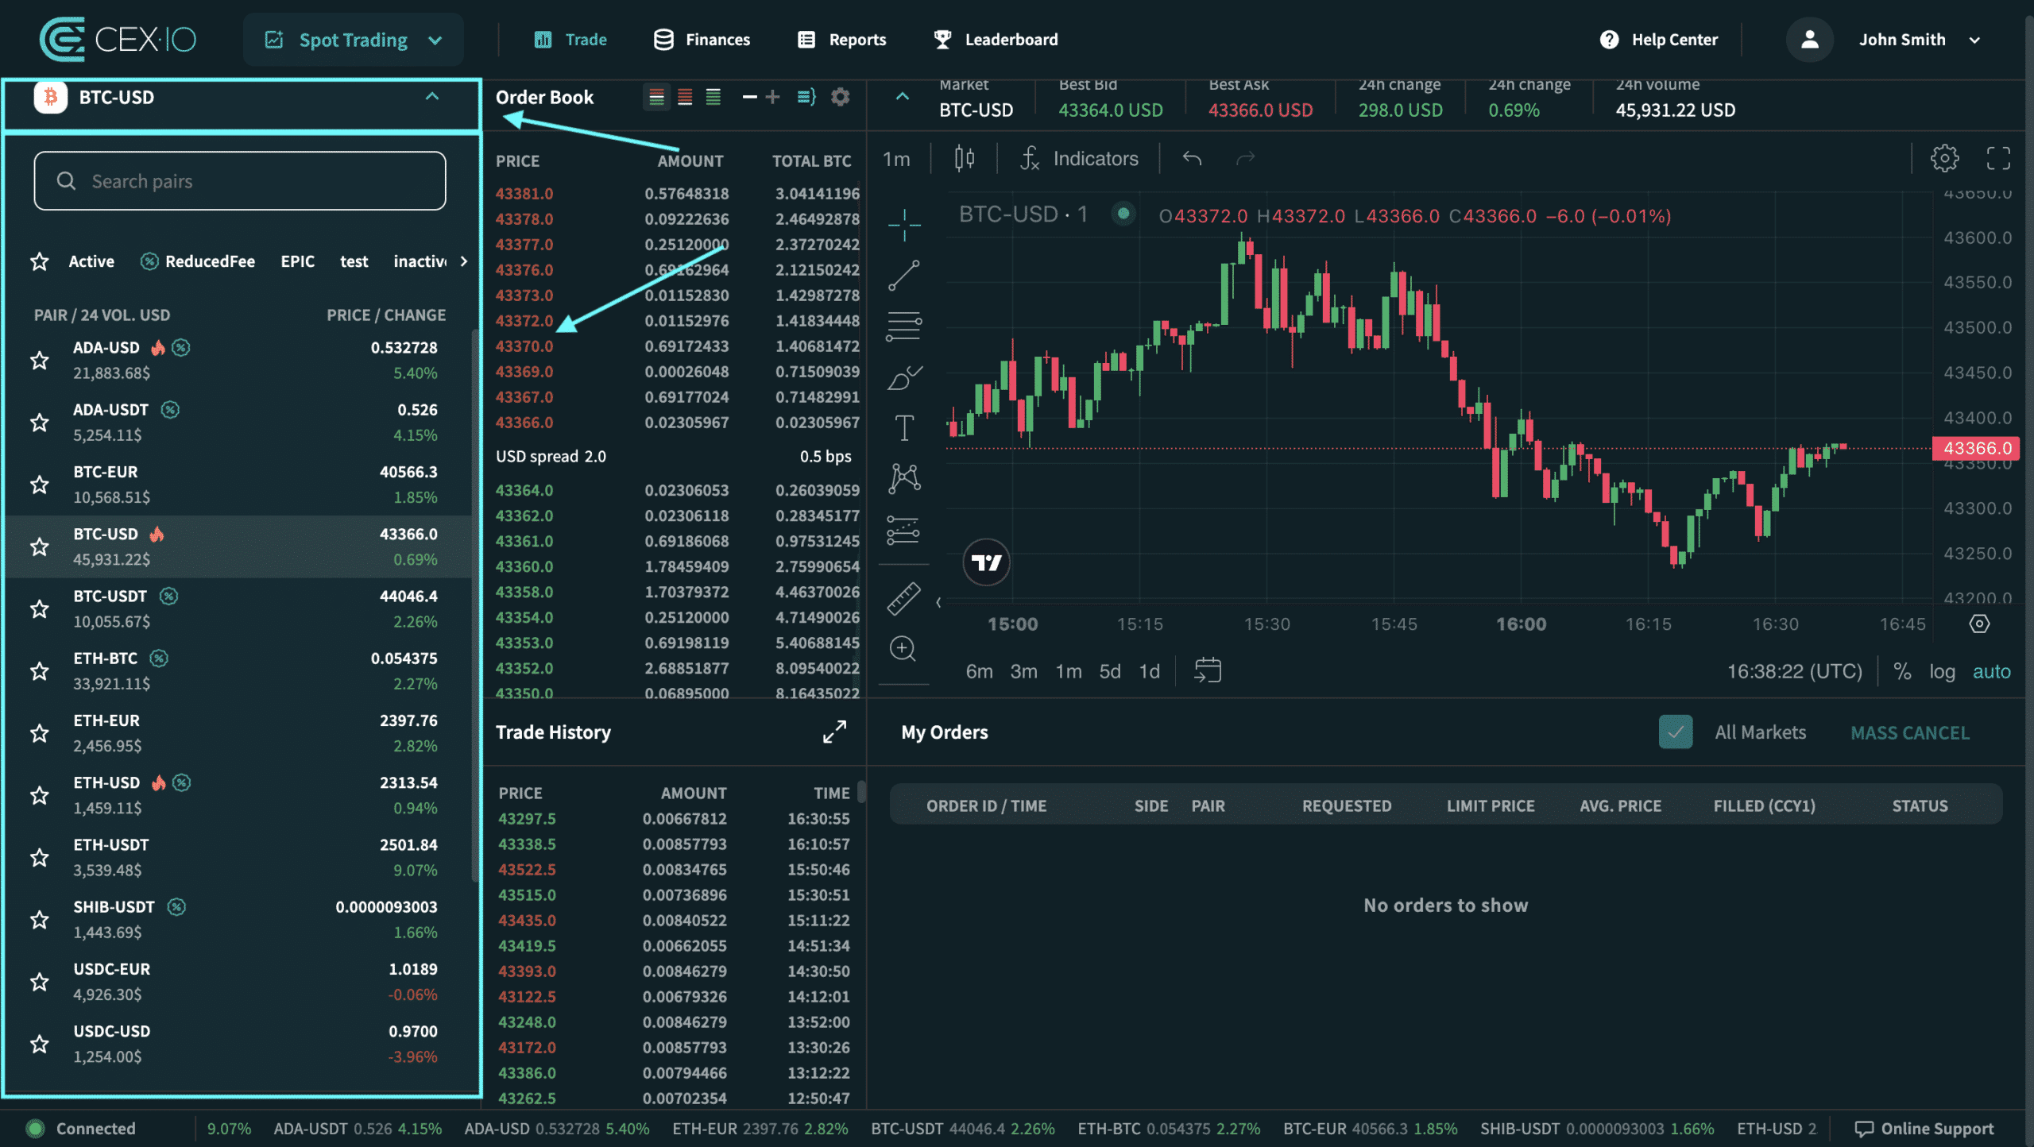Uncheck the All Markets checkbox
The height and width of the screenshot is (1147, 2034).
(1676, 732)
